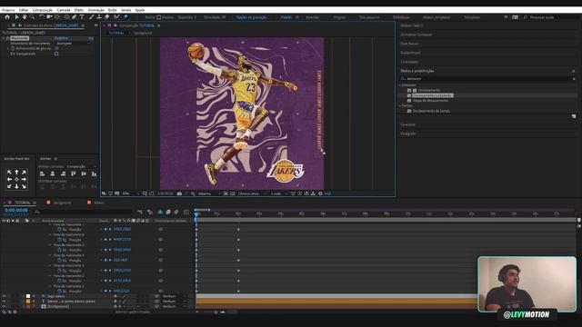Click Redefinir in effect controls
582x327 pixels.
62,38
